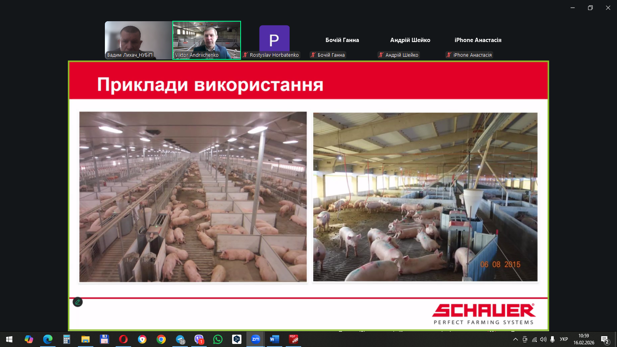Switch the УКР keyboard input language
Image resolution: width=617 pixels, height=347 pixels.
click(564, 339)
